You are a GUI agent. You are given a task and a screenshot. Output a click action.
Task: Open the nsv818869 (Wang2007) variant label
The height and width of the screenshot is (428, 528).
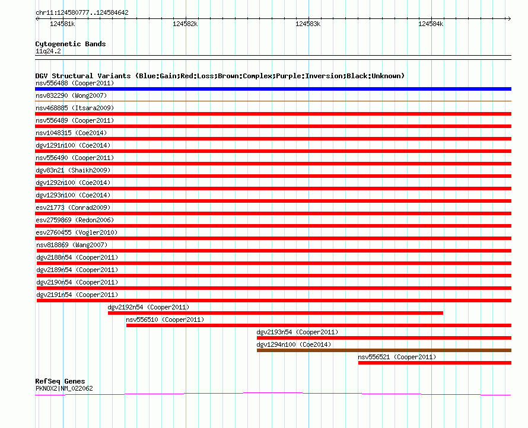point(71,245)
